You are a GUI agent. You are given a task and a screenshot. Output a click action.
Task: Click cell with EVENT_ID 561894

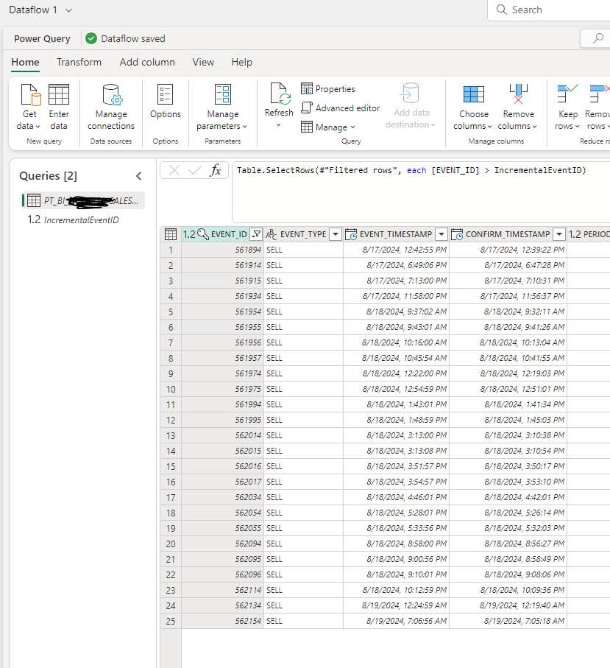coord(223,250)
